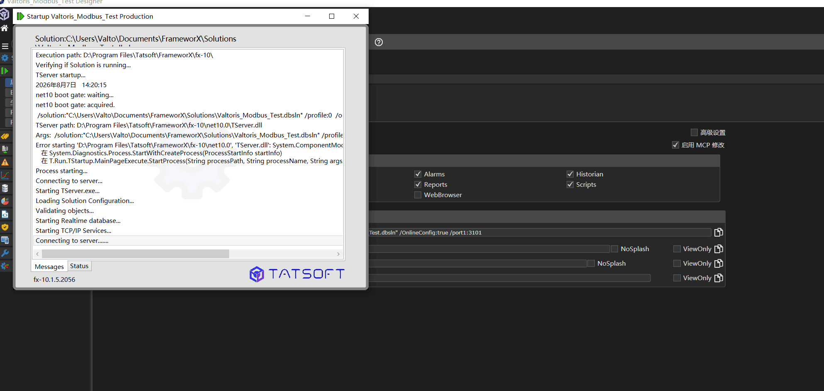Click the Tatsoft logo in the startup dialog
The width and height of the screenshot is (824, 391).
click(297, 274)
